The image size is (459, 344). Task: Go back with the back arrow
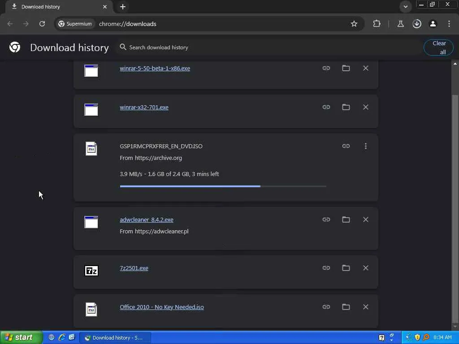[10, 24]
